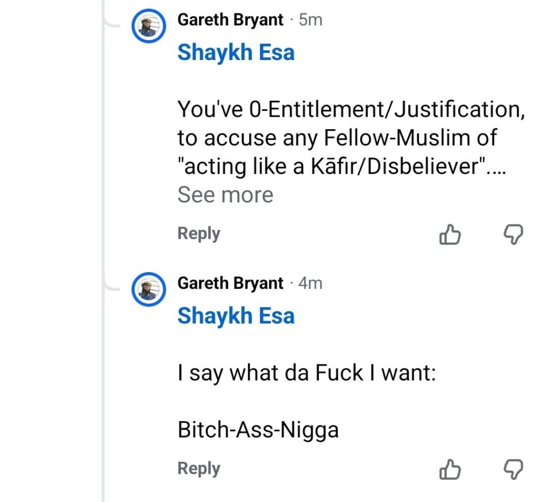Like the 5m comment with thumbs up
This screenshot has height=502, width=548.
[450, 235]
